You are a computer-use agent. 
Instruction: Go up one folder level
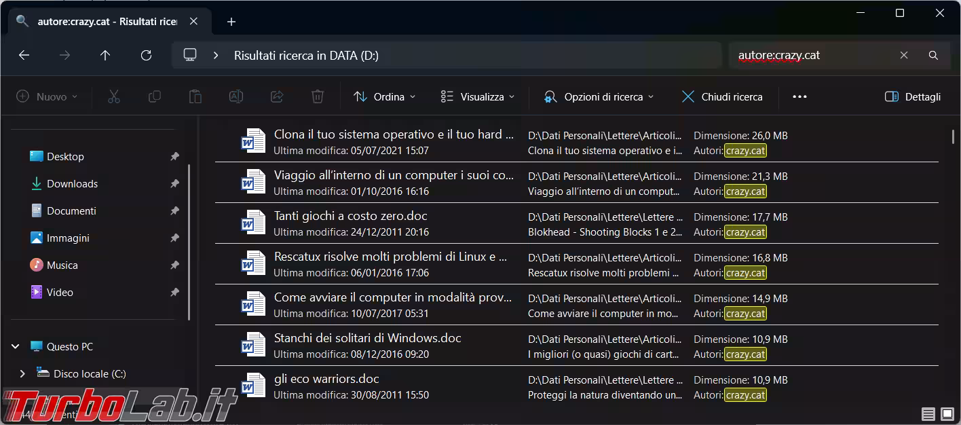pos(105,56)
